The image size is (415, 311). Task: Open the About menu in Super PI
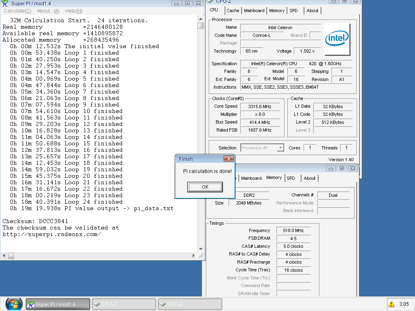pos(48,11)
